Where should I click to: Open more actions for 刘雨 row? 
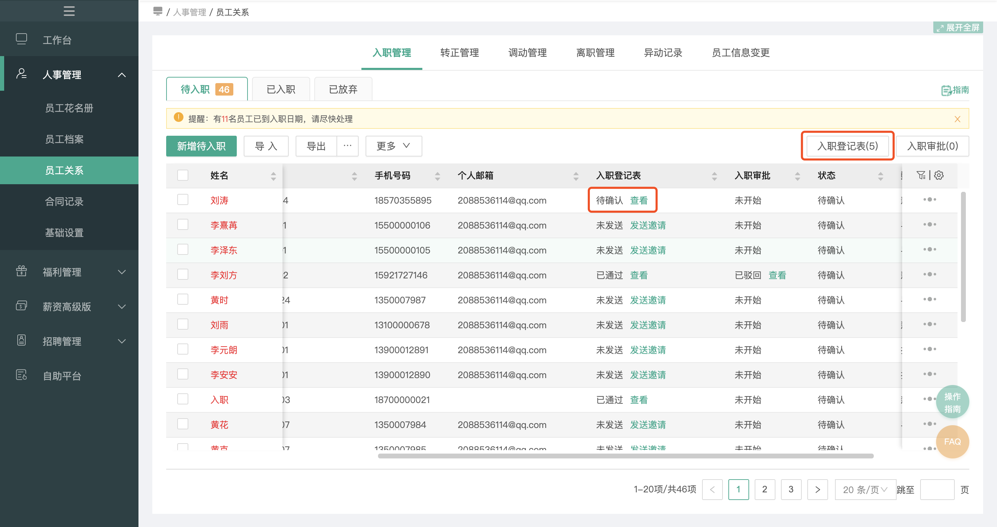[929, 324]
